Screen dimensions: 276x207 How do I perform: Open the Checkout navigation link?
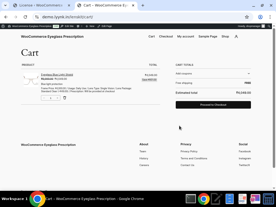(166, 37)
